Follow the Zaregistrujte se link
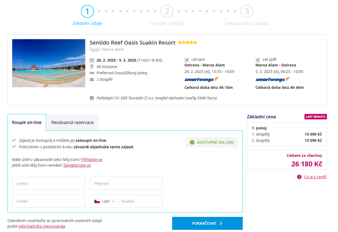 77,165
